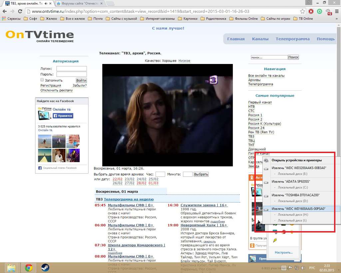The width and height of the screenshot is (341, 273).
Task: Like the page with Нравится button
Action: click(x=63, y=116)
